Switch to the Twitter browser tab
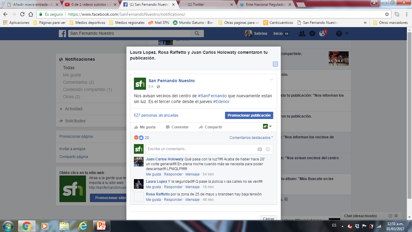This screenshot has width=412, height=232. 208,5
